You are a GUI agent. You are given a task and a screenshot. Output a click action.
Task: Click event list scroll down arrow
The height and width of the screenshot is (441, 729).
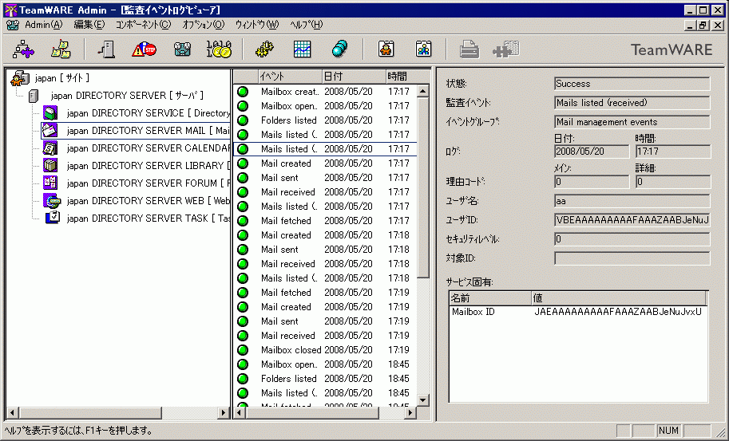422,400
